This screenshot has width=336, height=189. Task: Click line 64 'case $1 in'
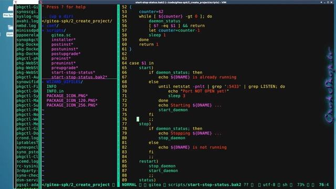click(x=141, y=63)
